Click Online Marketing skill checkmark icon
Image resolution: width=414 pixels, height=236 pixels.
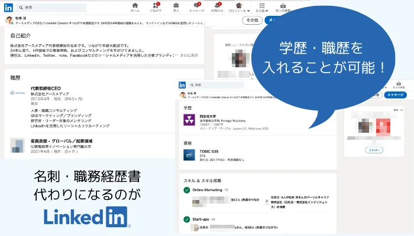[x=187, y=190]
